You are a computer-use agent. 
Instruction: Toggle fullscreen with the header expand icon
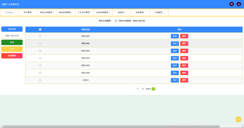(231, 4)
